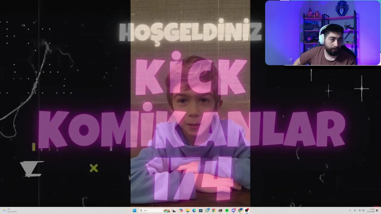Open the Wi-Fi network tray icon
The width and height of the screenshot is (381, 214).
coord(360,210)
